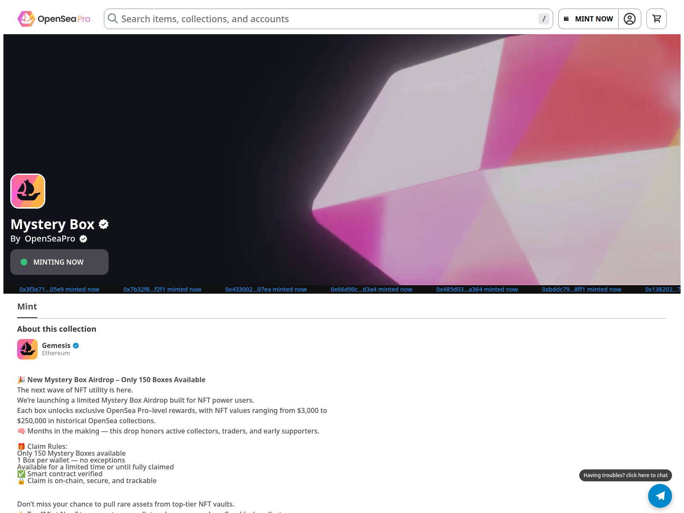Viewport: 684px width, 513px height.
Task: Open 0x485d03...a364 minted now entry
Action: click(x=477, y=289)
